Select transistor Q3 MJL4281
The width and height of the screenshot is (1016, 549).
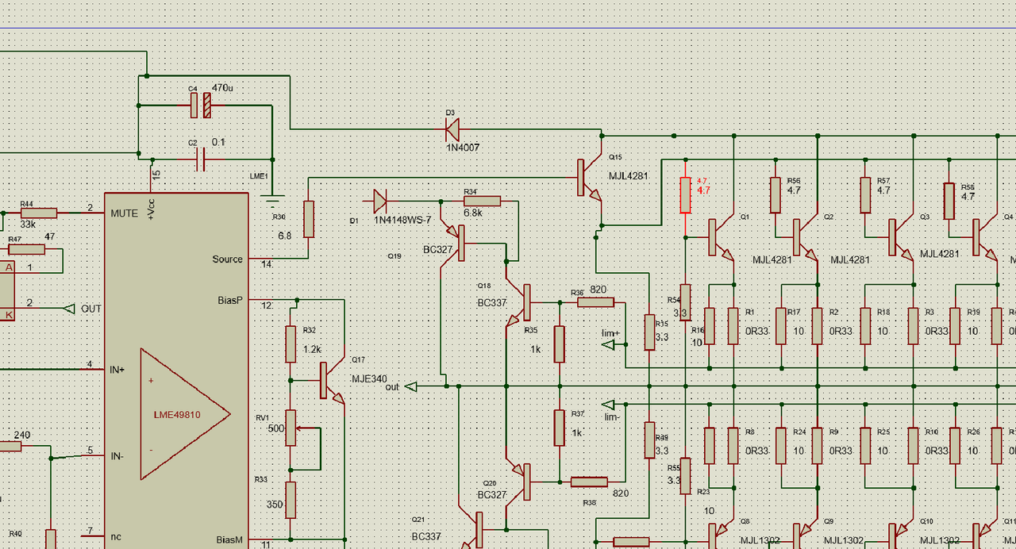coord(900,237)
